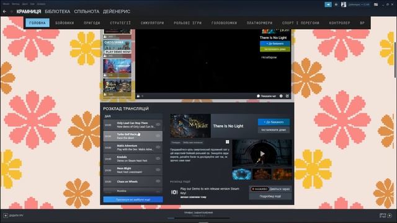Select the ГОЛОВНА category tab
The height and width of the screenshot is (223, 397).
(x=37, y=23)
